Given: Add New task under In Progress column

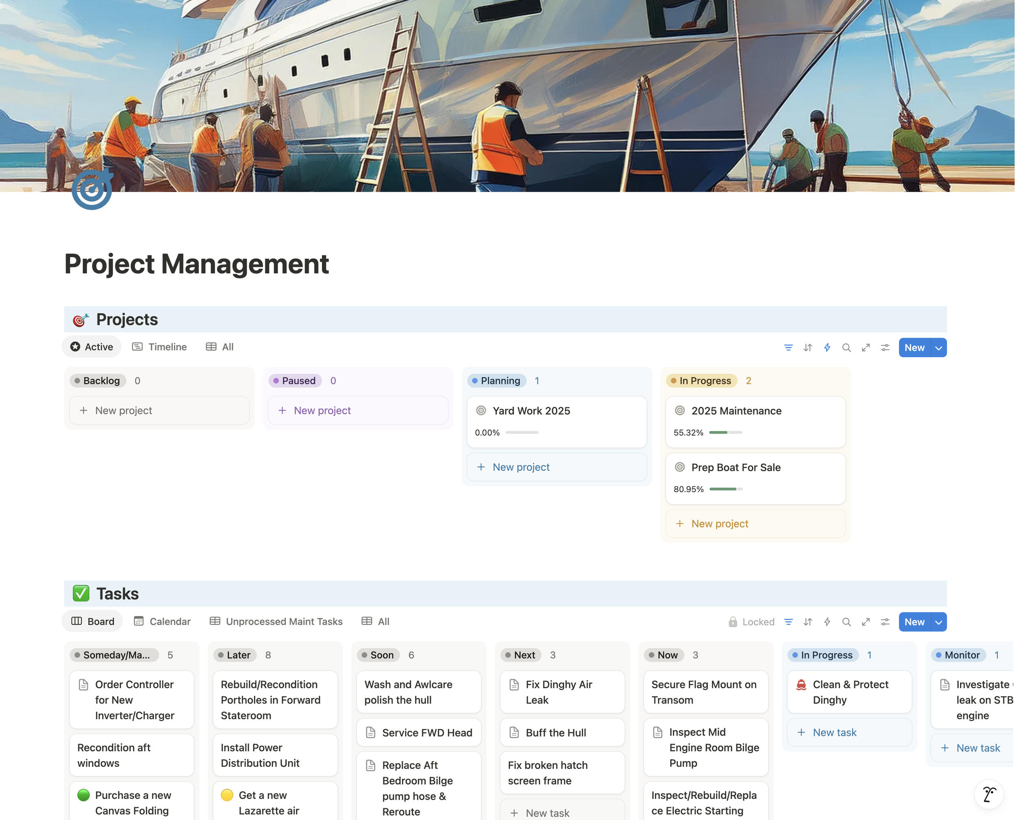Looking at the screenshot, I should pyautogui.click(x=834, y=733).
